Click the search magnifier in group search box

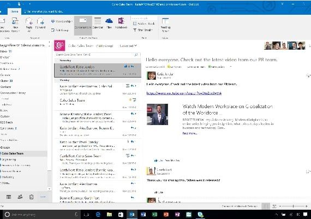136,55
